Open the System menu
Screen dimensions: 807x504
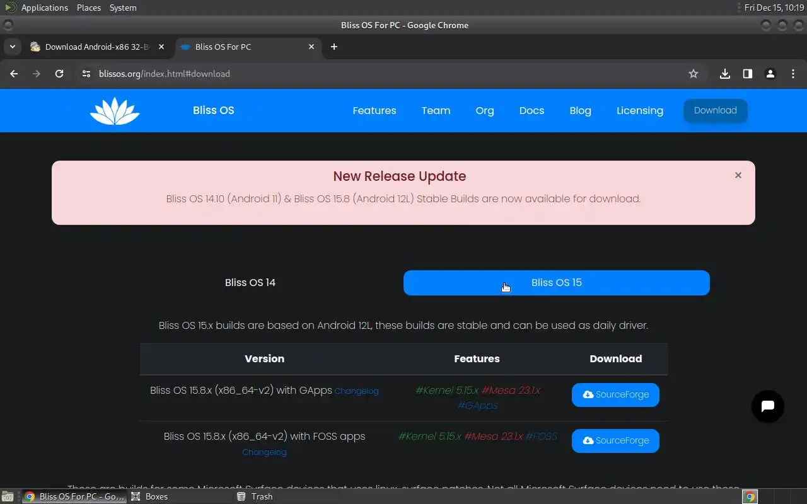tap(123, 8)
